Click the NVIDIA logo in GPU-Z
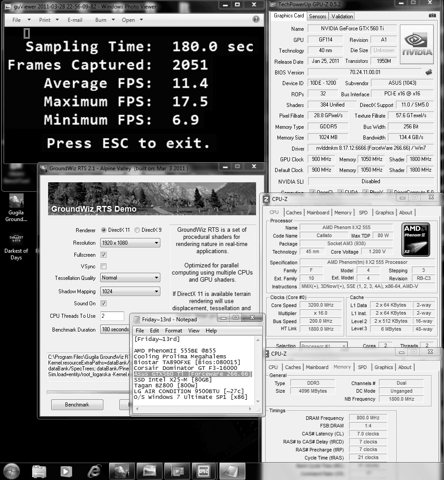The image size is (444, 480). click(x=417, y=45)
